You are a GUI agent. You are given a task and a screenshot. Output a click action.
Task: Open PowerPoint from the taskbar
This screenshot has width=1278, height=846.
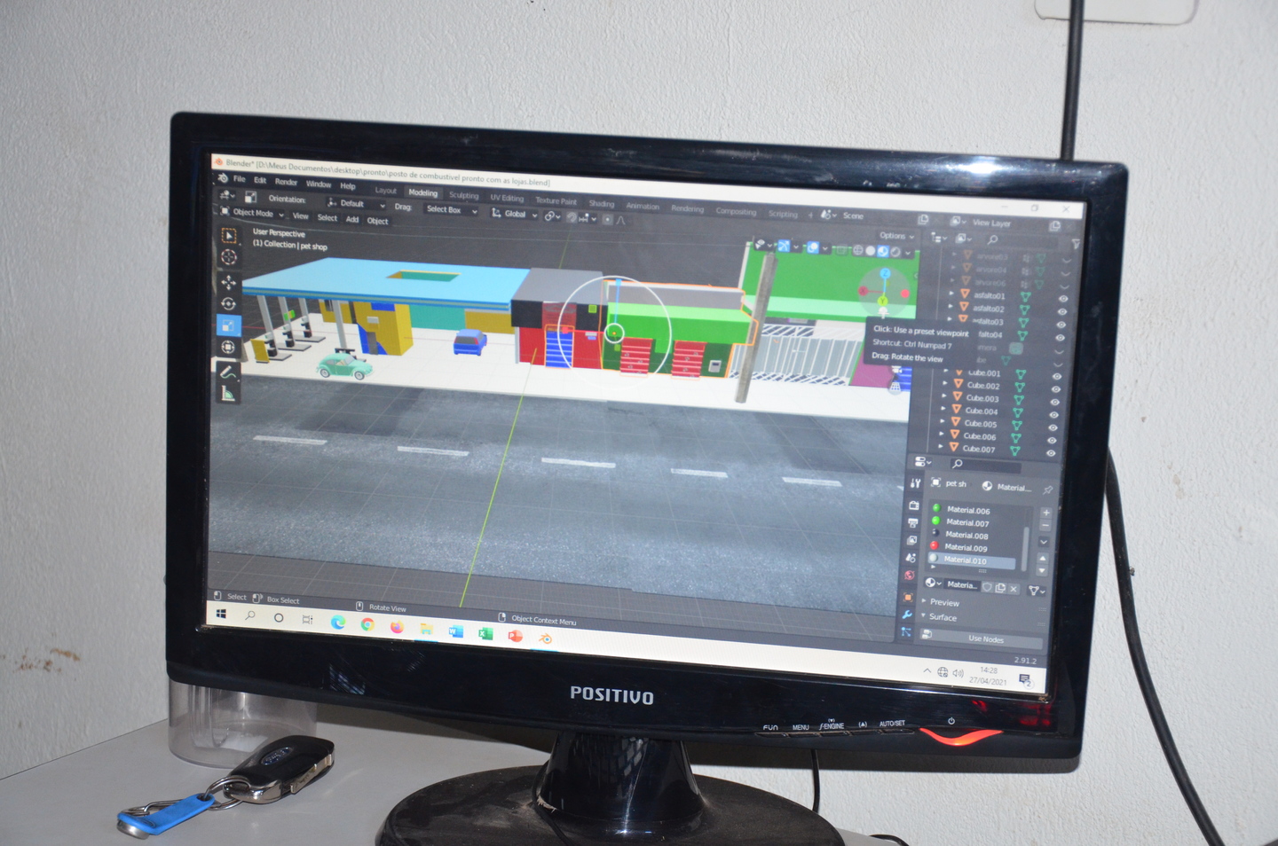click(x=515, y=636)
